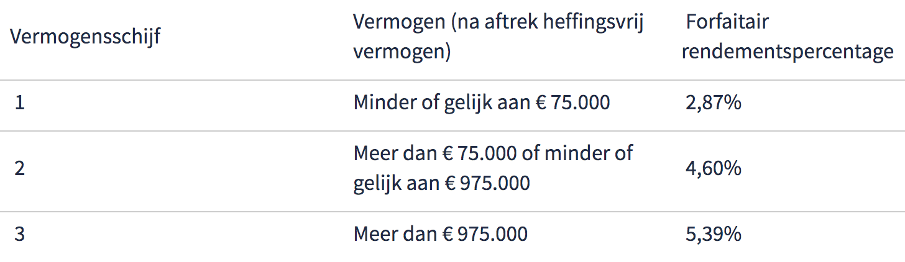The image size is (905, 262).
Task: Click the Vermogen (na aftrek heffingsvrij vermogen) header
Action: tap(498, 37)
